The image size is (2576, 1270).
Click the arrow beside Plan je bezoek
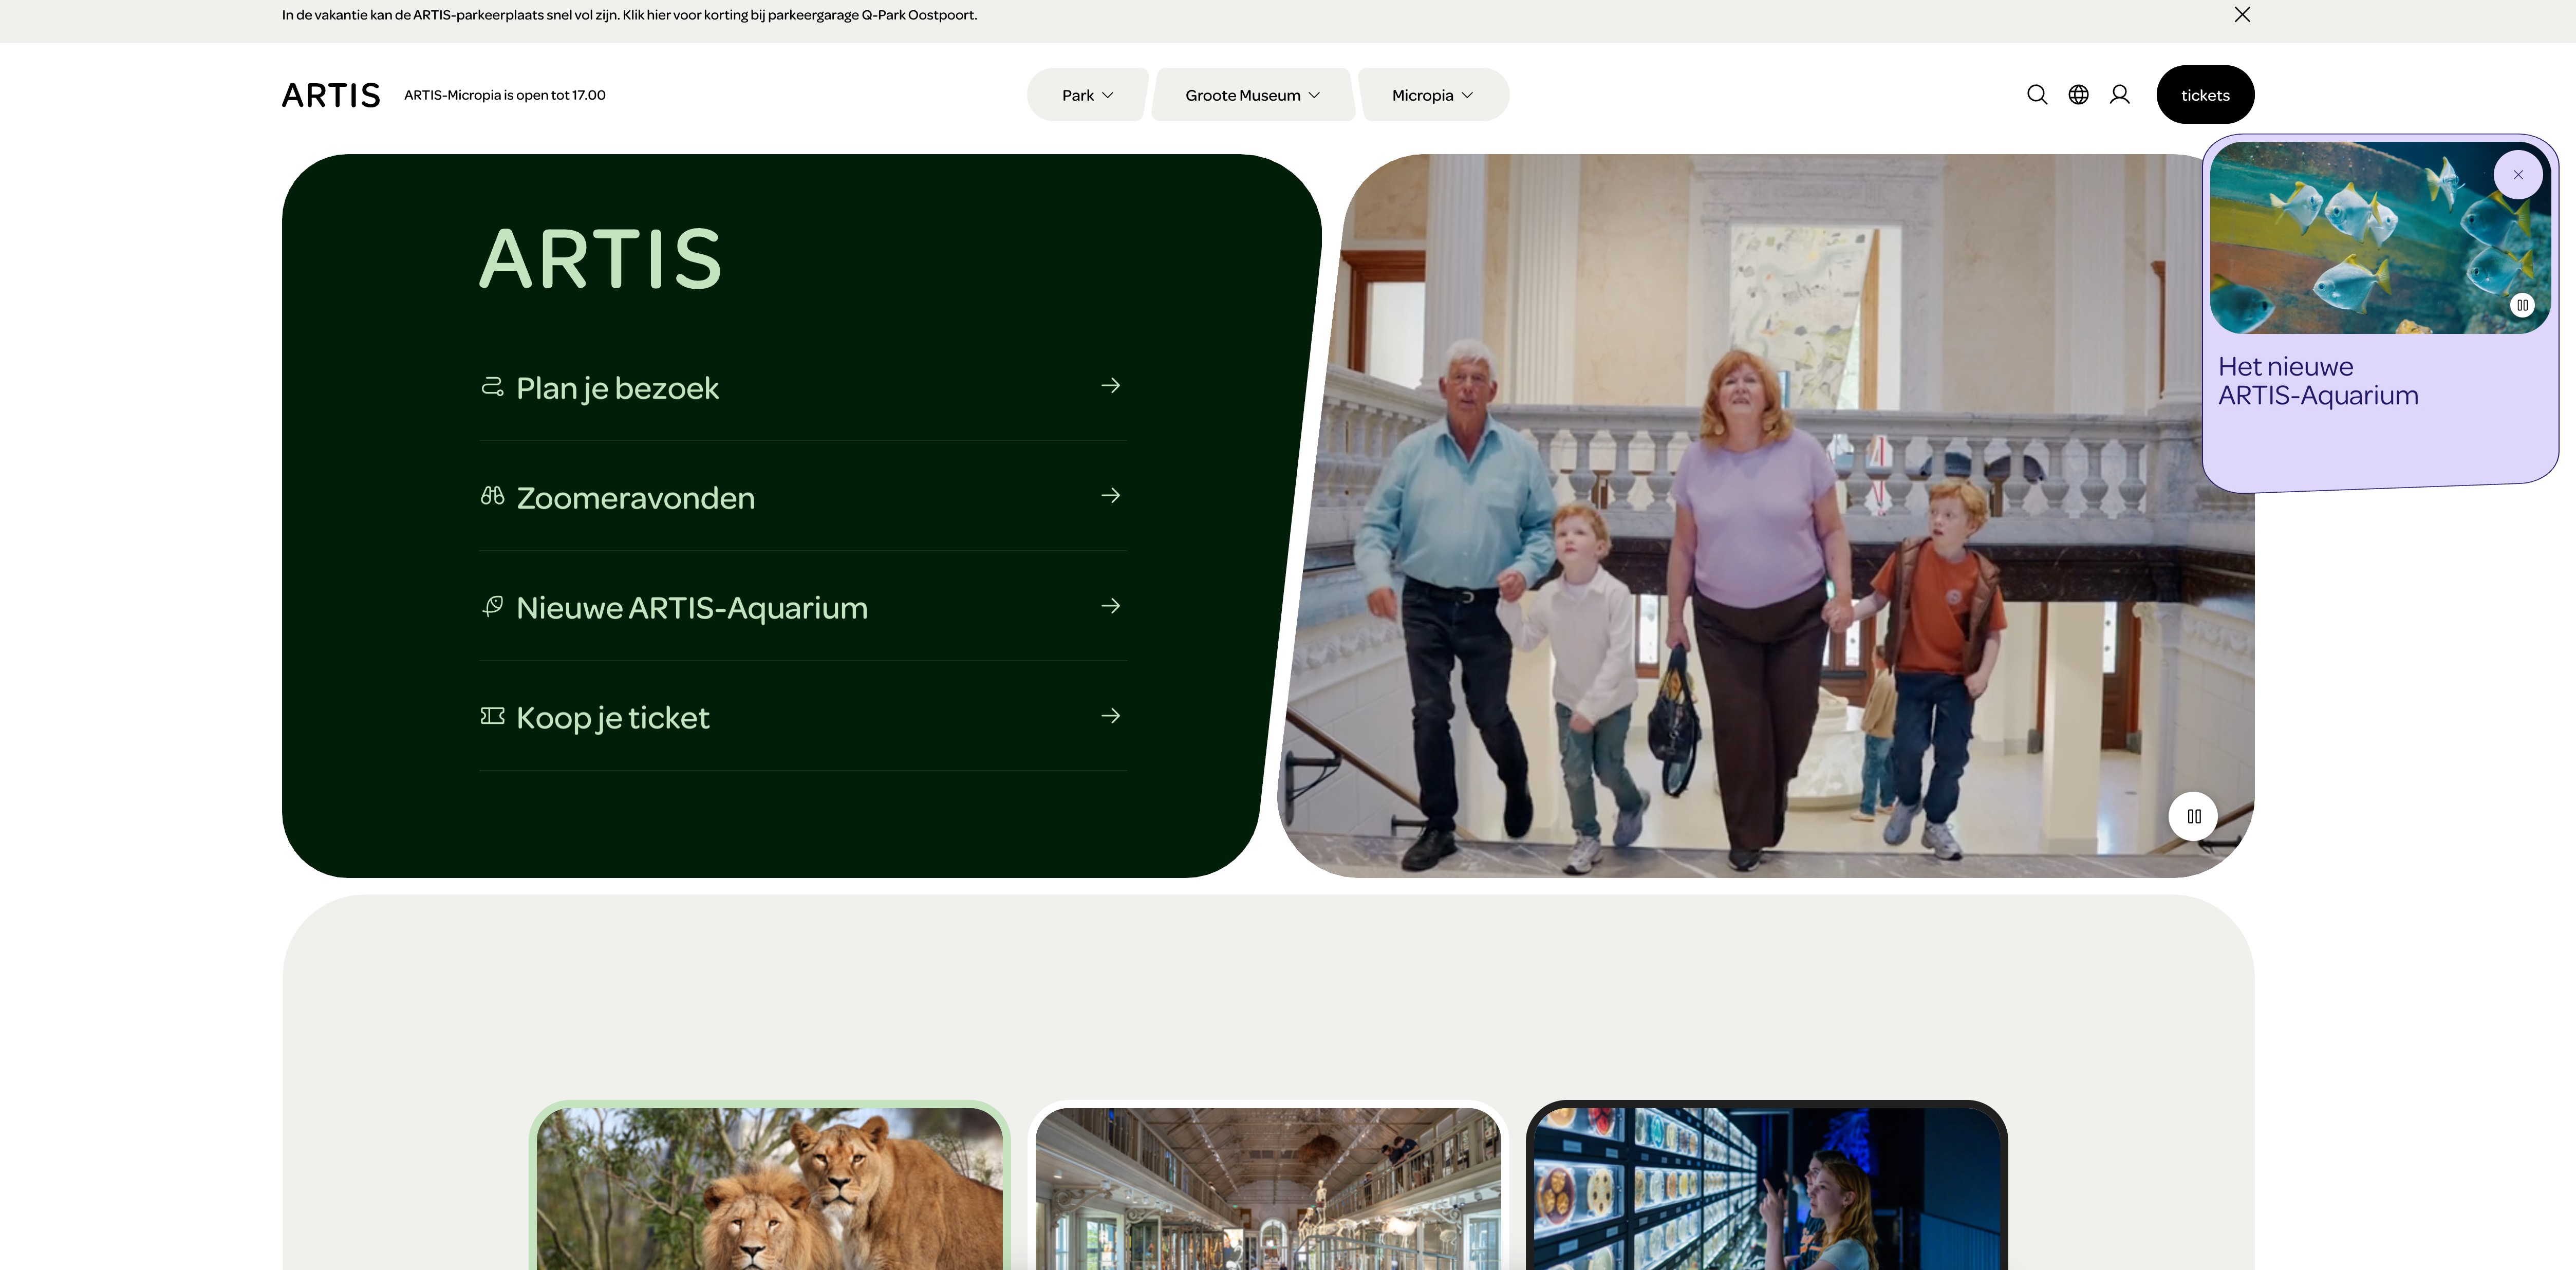coord(1110,386)
